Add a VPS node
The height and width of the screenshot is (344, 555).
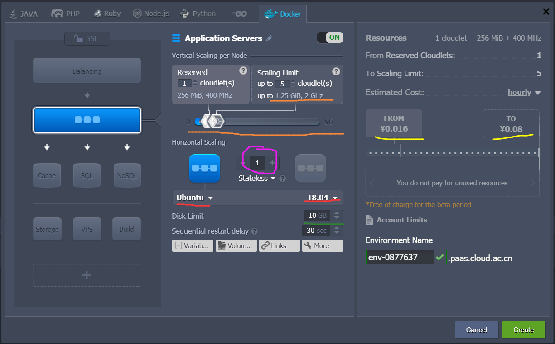(x=87, y=229)
